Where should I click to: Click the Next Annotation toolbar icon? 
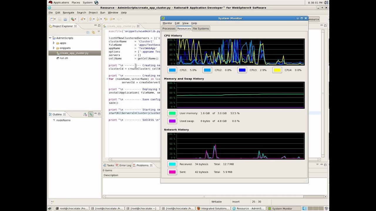coord(90,19)
